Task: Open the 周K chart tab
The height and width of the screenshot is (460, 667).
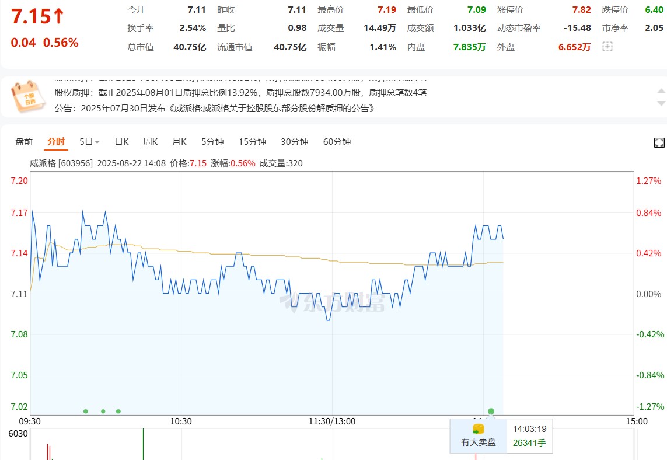Action: point(150,142)
